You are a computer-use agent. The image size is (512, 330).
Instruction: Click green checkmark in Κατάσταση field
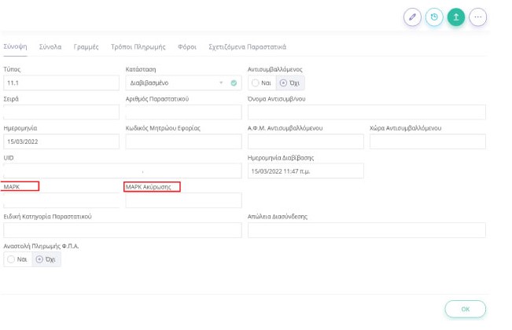coord(234,82)
